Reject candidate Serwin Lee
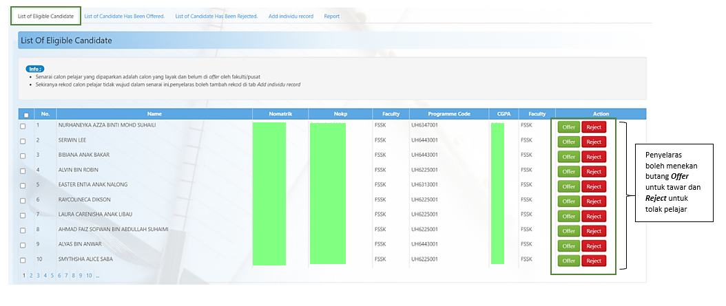This screenshot has width=726, height=306. 593,142
